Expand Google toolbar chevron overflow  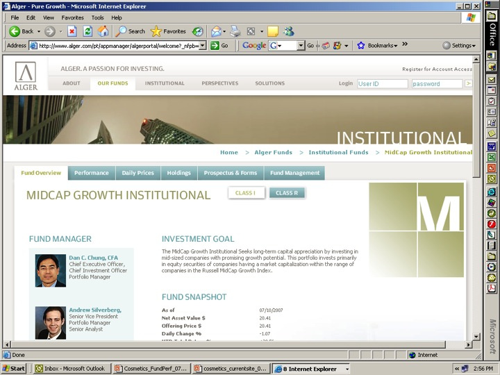coord(405,44)
